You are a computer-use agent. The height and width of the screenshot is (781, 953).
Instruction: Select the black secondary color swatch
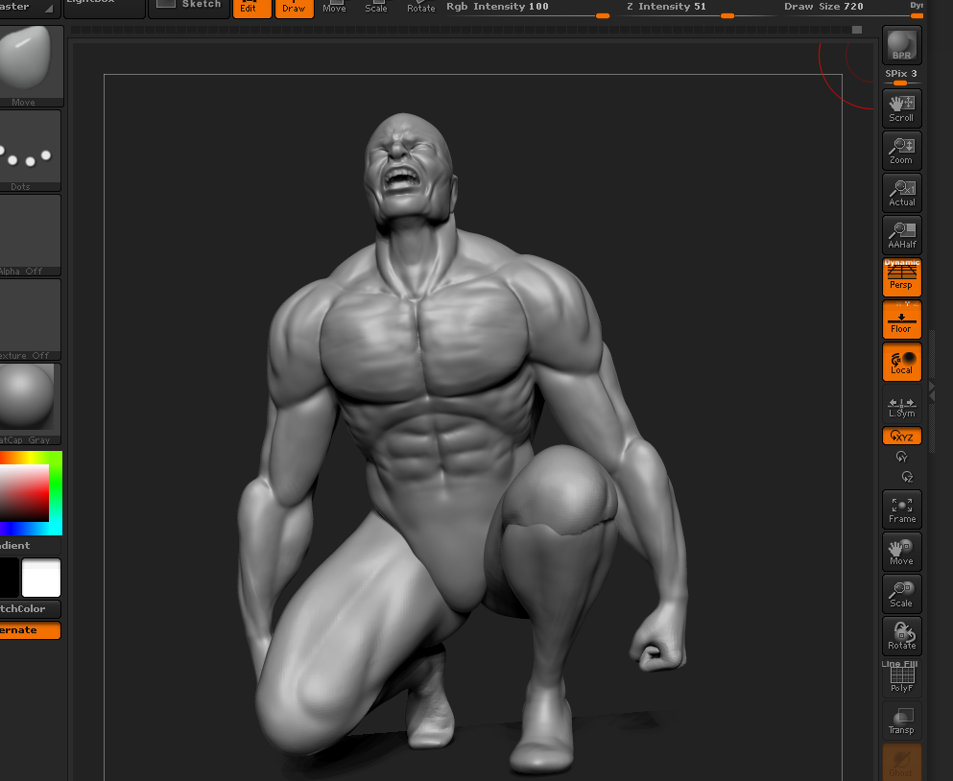pos(9,578)
